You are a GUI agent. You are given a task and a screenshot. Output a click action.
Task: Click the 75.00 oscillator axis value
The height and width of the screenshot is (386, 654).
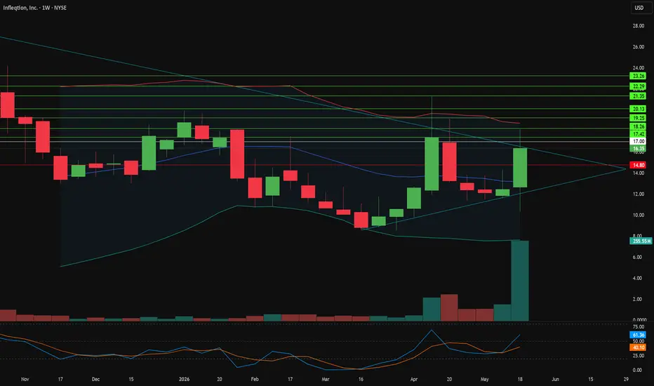click(638, 327)
